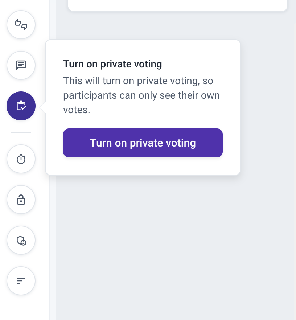Open the sort lines icon
The width and height of the screenshot is (296, 320).
pos(21,281)
